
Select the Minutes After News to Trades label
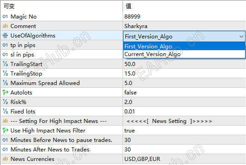point(50,150)
